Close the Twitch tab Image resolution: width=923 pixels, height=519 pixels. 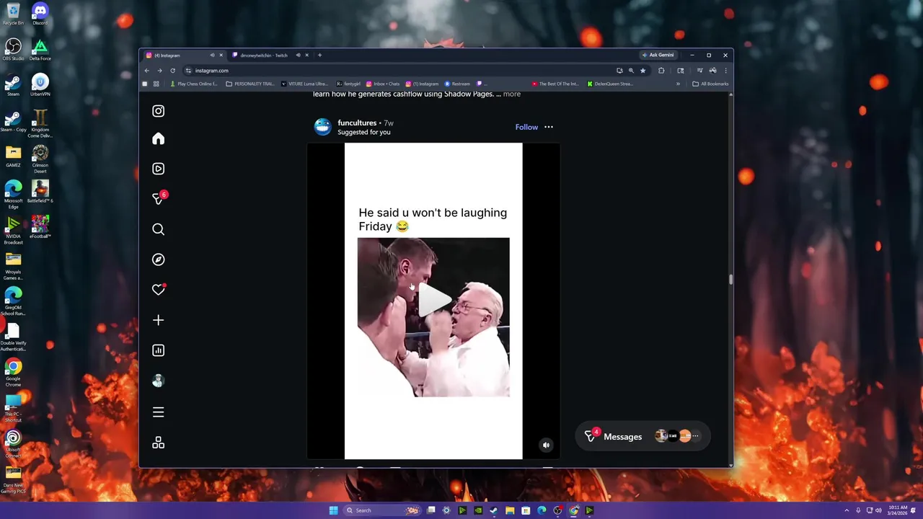[306, 56]
